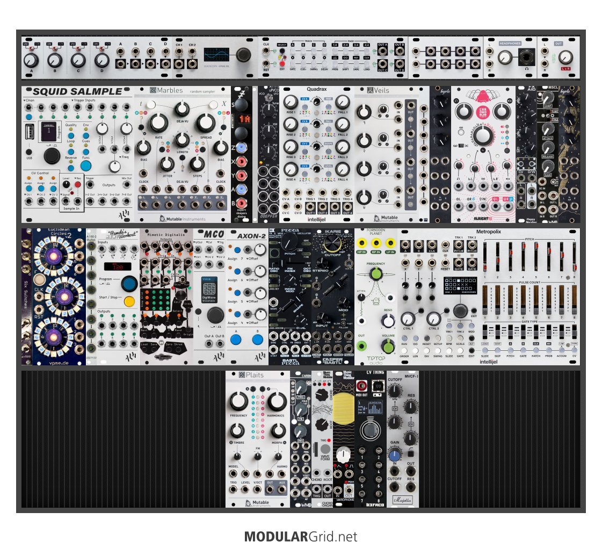This screenshot has width=602, height=548.
Task: Click the Metropolix SETUP button
Action: [438, 338]
